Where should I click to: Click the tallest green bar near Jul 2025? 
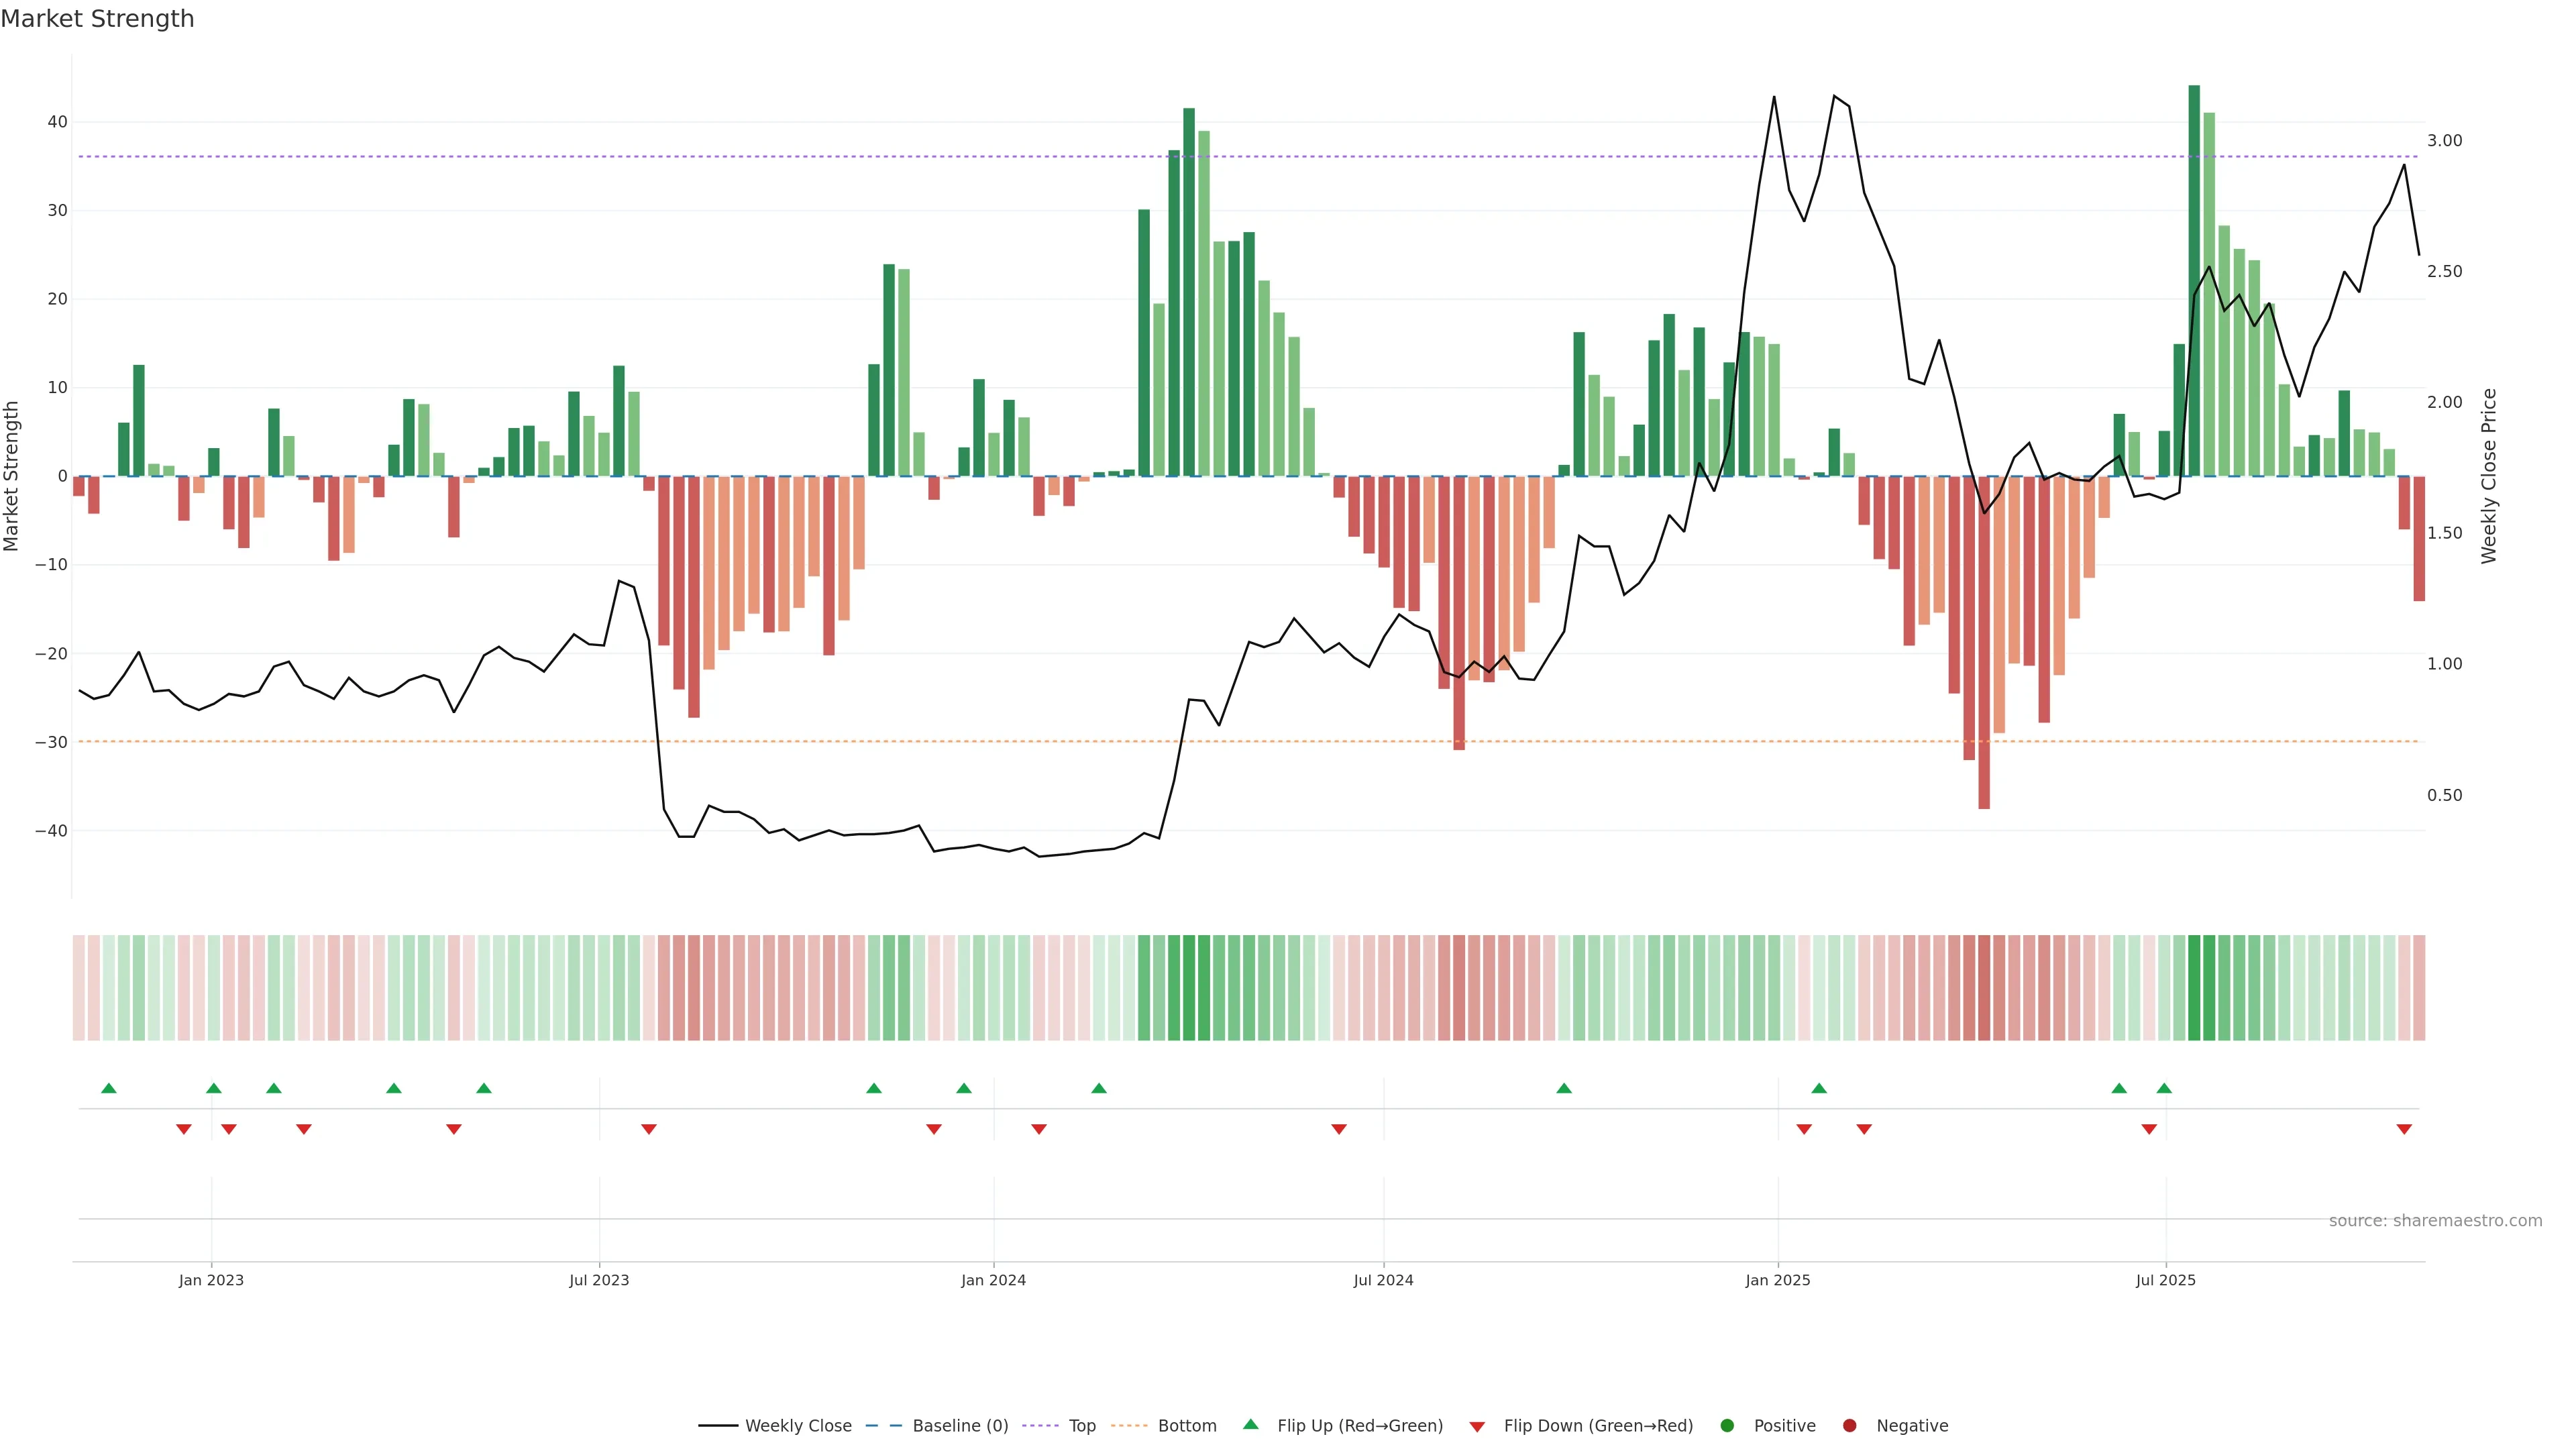(x=2194, y=280)
